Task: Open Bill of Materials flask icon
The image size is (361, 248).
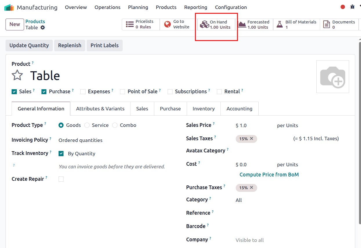Action: coord(280,24)
